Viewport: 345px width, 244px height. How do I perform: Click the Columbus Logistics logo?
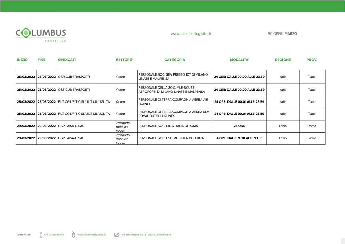[41, 35]
